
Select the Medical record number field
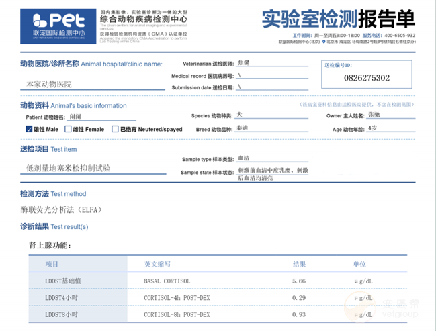270,76
